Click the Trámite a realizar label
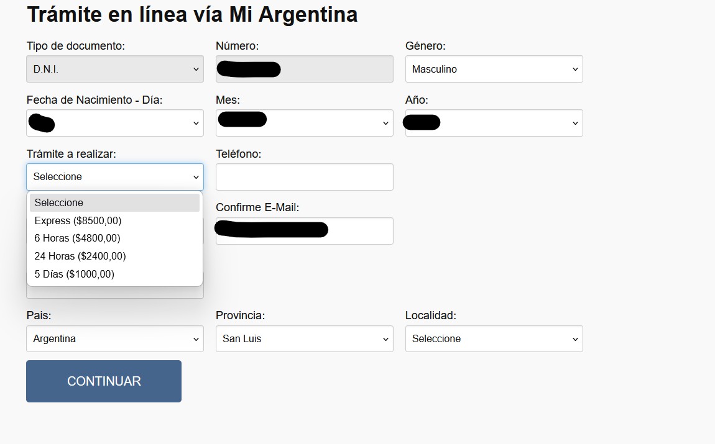The image size is (715, 444). tap(71, 154)
